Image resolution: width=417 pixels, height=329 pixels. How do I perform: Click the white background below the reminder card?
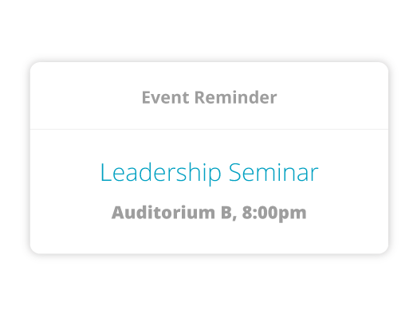click(209, 292)
